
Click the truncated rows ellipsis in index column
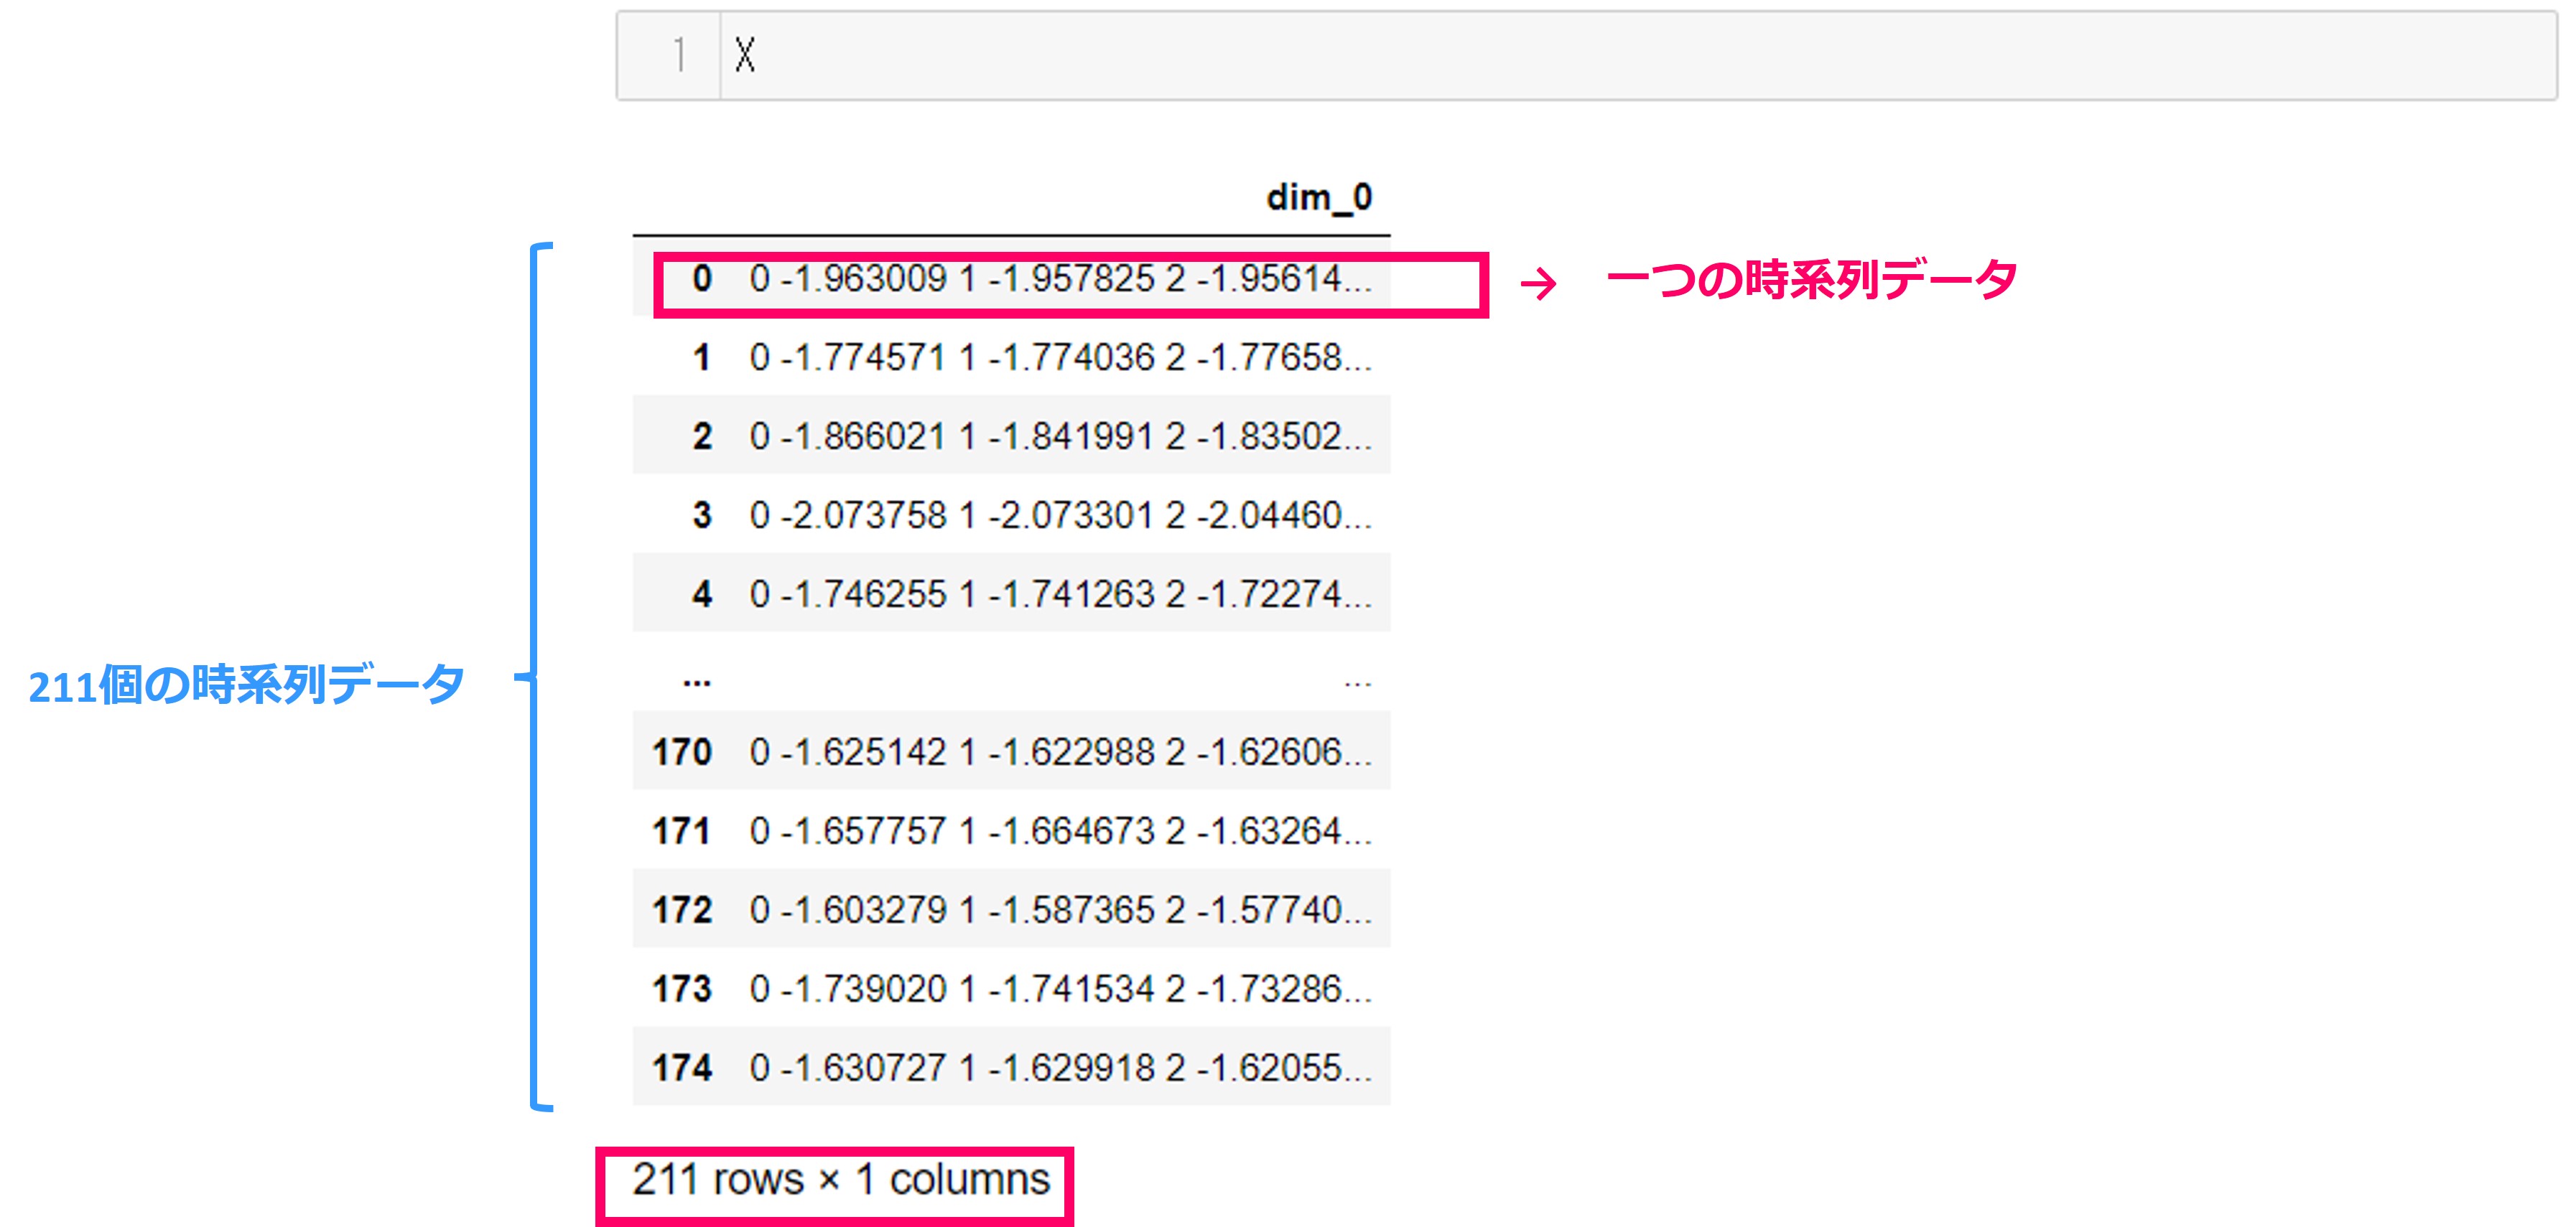(x=696, y=682)
